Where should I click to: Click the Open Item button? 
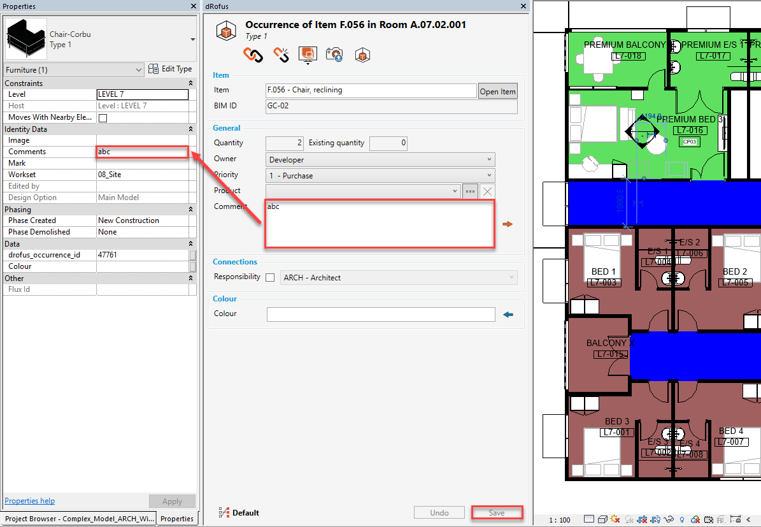click(497, 91)
